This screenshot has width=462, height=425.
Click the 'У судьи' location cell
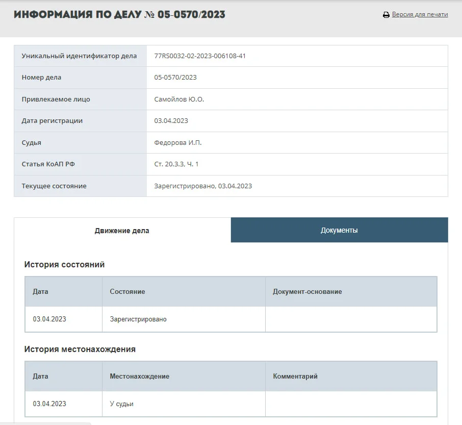[x=121, y=404]
